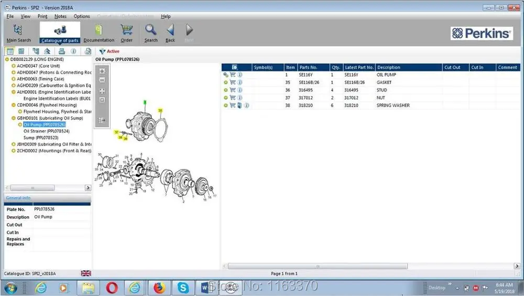Screen dimensions: 524x296
Task: Select Catalogue of parts in toolbar
Action: click(x=60, y=33)
